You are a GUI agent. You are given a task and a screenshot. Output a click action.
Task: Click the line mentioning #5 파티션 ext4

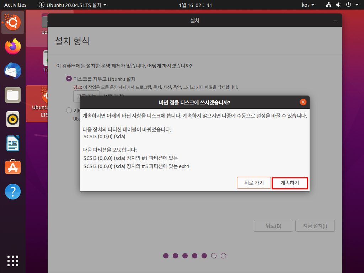[136, 166]
